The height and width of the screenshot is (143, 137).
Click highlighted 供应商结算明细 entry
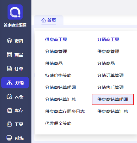(x=113, y=99)
